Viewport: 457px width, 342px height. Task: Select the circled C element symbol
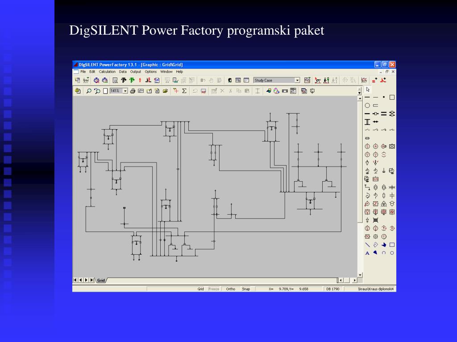point(384,236)
